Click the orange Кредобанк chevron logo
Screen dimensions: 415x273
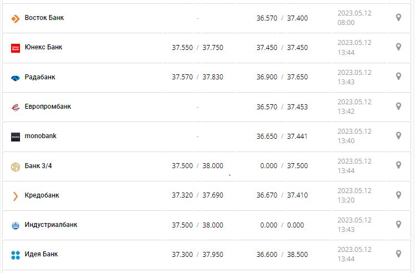tap(16, 196)
